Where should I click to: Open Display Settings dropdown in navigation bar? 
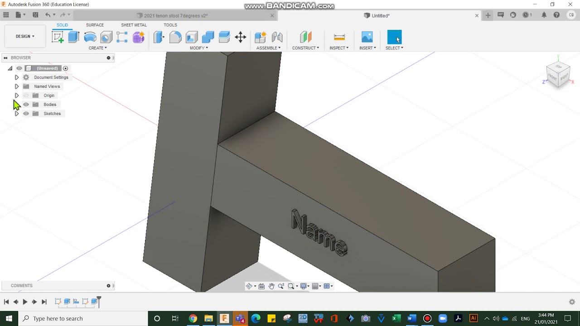coord(305,286)
